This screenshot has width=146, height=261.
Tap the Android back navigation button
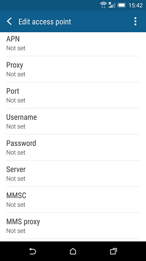click(32, 251)
